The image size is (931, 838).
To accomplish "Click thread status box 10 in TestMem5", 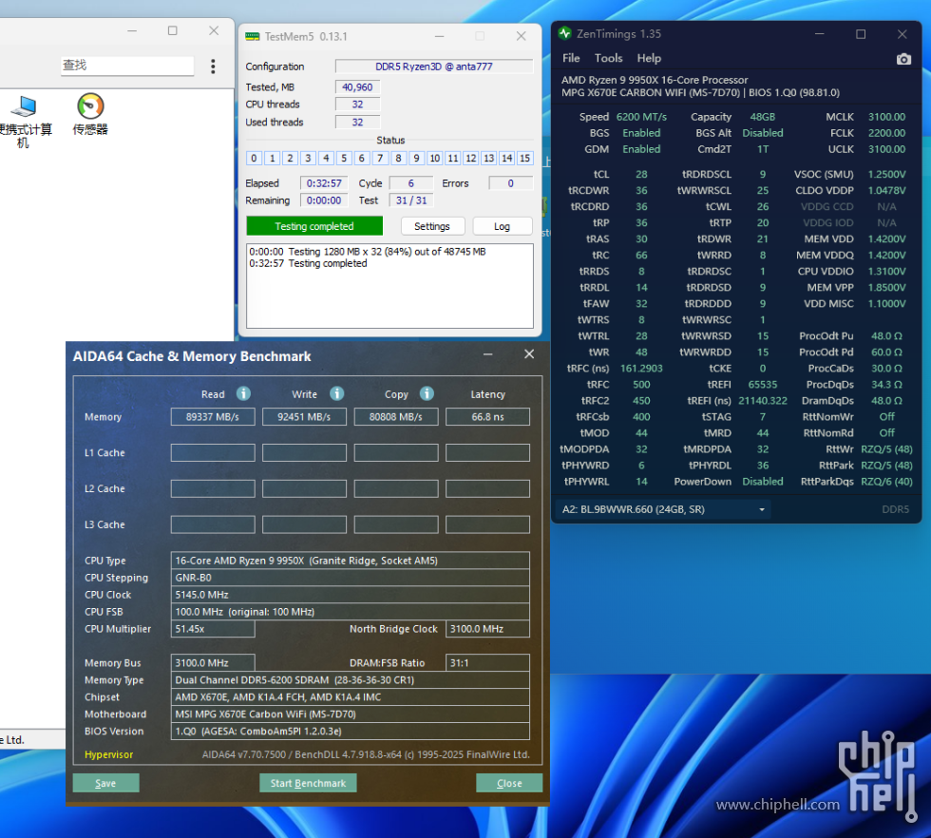I will point(435,158).
